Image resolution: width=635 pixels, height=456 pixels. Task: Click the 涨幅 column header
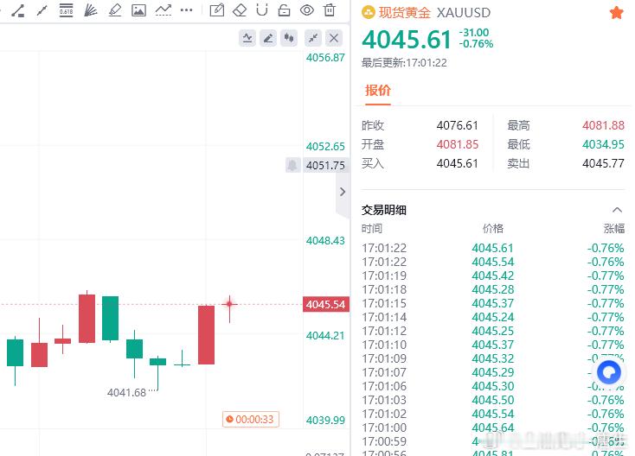(x=614, y=229)
